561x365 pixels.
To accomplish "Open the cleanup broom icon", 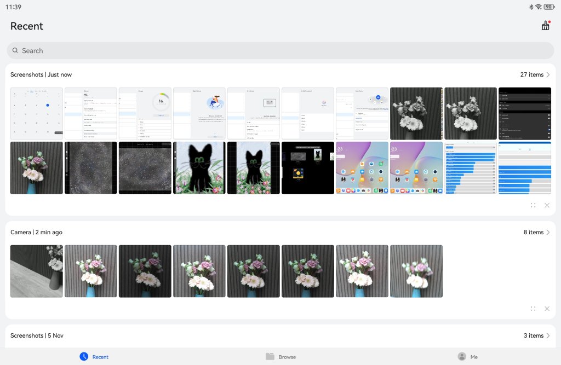I will coord(545,26).
